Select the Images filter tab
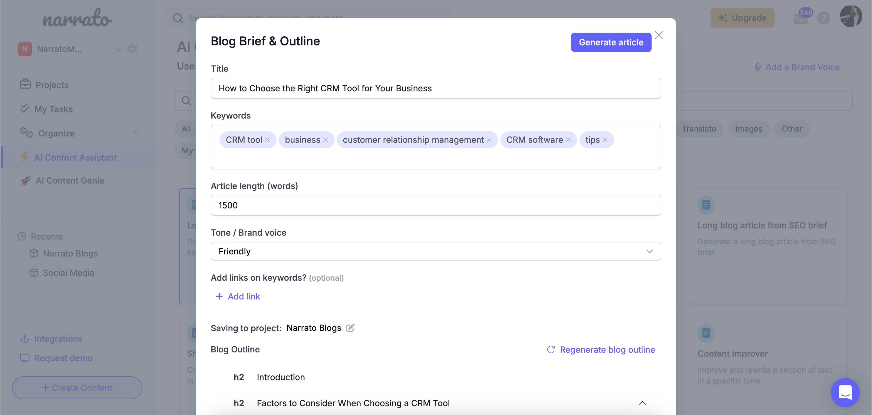This screenshot has width=872, height=415. [749, 129]
